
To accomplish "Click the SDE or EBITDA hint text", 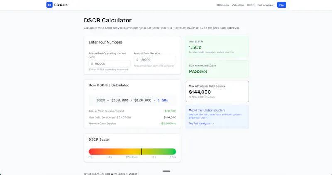I will [x=108, y=70].
